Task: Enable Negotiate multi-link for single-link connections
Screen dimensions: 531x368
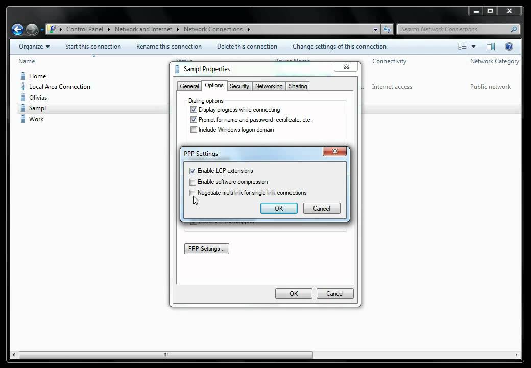Action: tap(192, 193)
